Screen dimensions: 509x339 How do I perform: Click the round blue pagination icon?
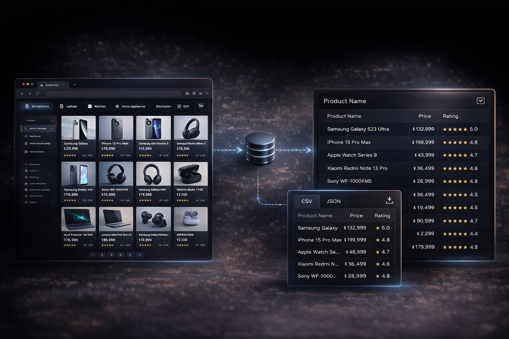pos(130,255)
